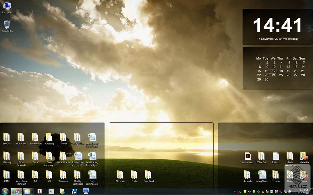Select the UOP Conc folder
The image size is (313, 195).
(21, 139)
